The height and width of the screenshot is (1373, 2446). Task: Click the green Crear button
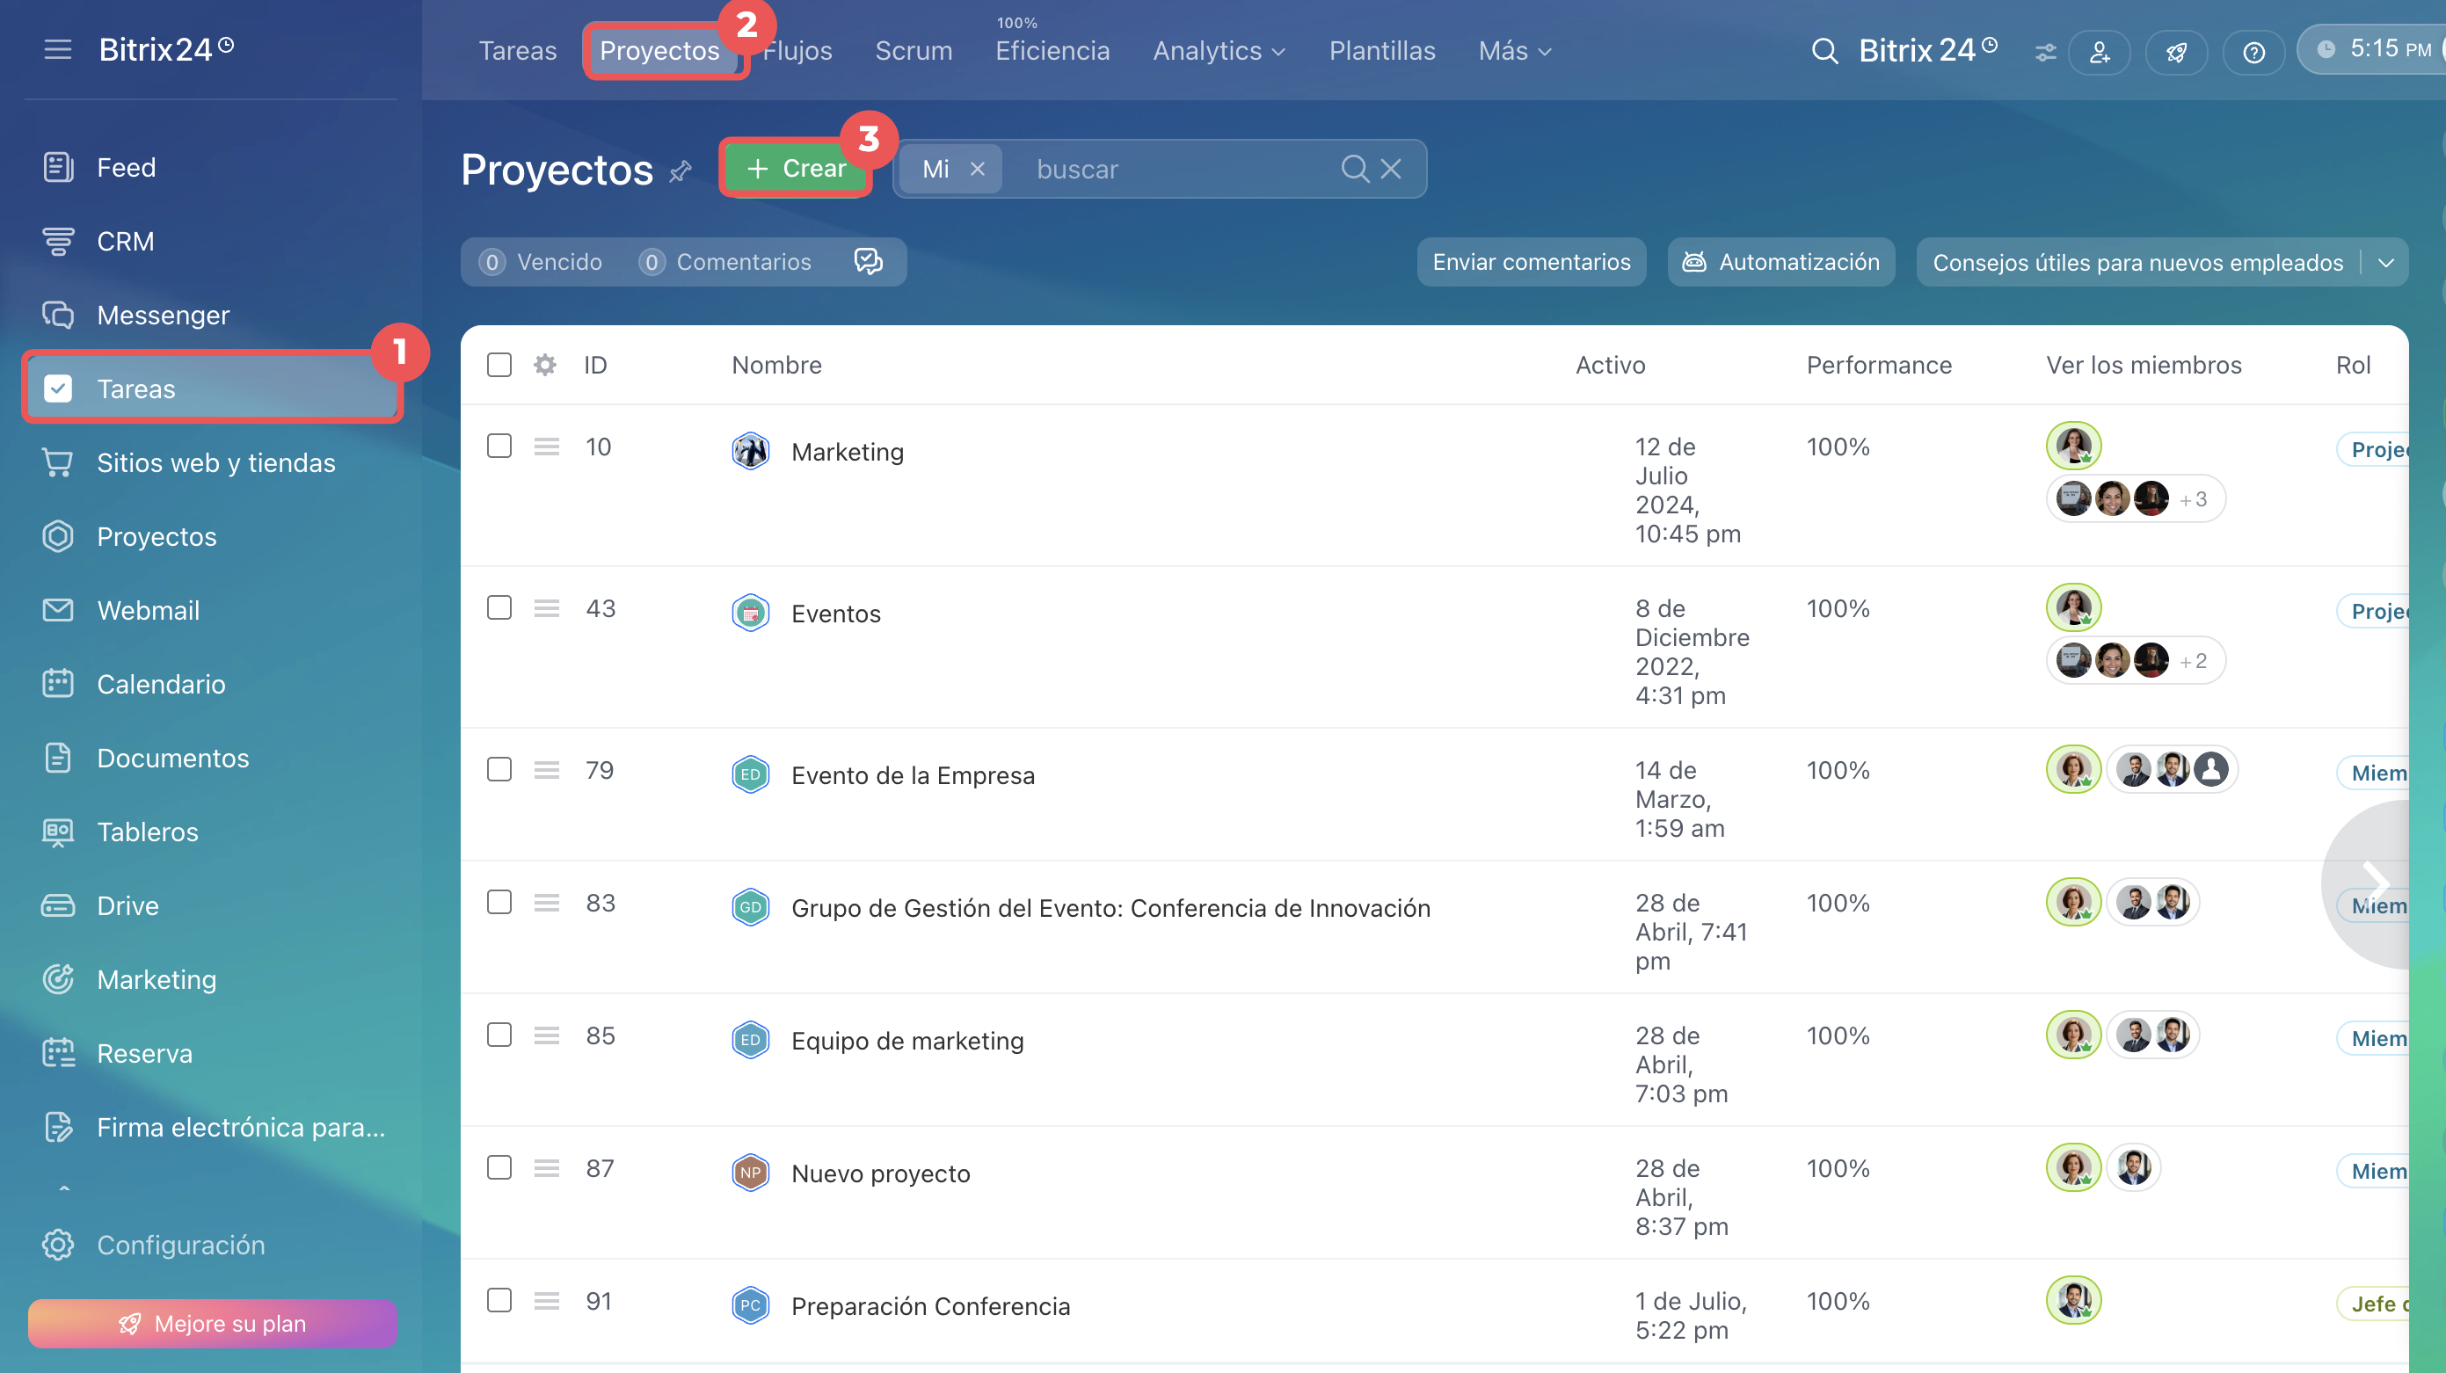(x=796, y=169)
